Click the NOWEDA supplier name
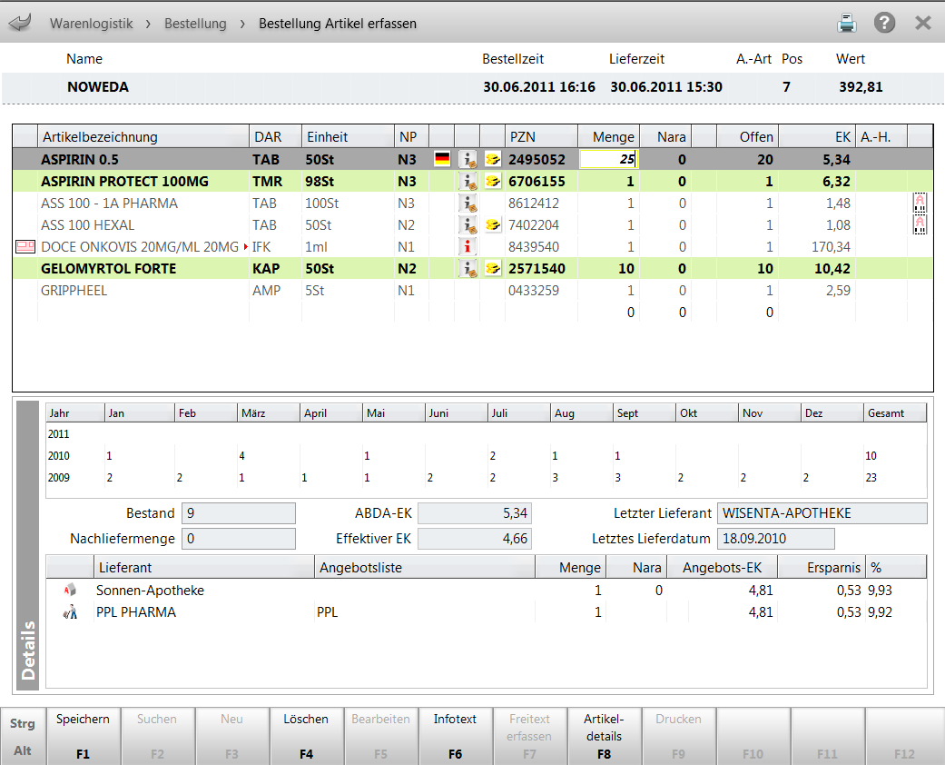The width and height of the screenshot is (945, 765). point(98,87)
